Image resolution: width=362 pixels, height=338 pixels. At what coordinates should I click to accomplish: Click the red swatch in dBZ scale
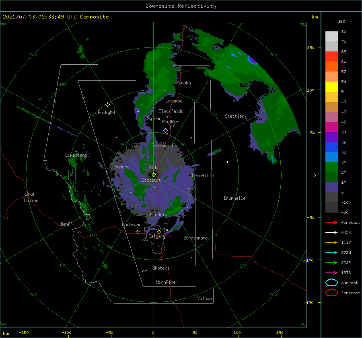331,57
